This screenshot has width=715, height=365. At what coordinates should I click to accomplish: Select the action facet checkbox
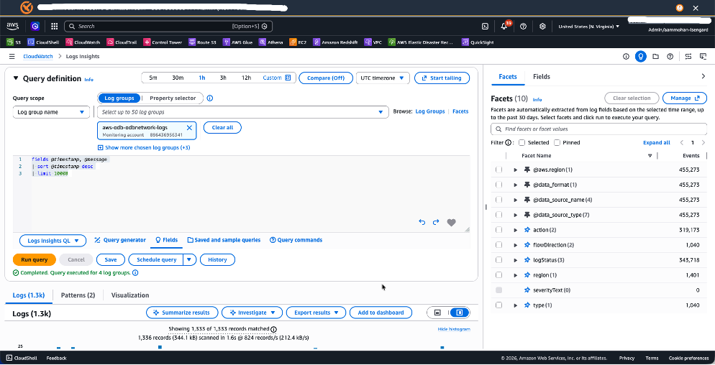499,230
